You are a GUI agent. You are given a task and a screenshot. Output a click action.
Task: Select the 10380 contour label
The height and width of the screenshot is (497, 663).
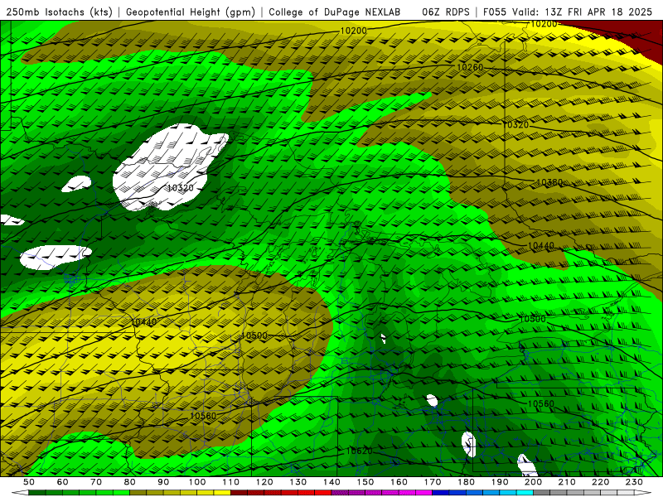(x=549, y=182)
